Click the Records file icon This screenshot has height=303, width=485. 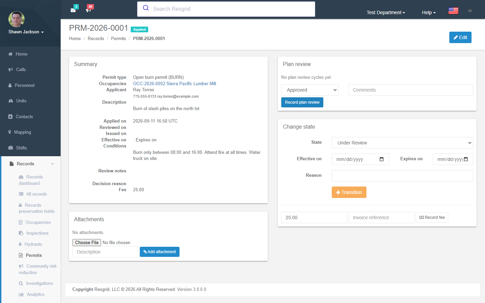point(11,164)
